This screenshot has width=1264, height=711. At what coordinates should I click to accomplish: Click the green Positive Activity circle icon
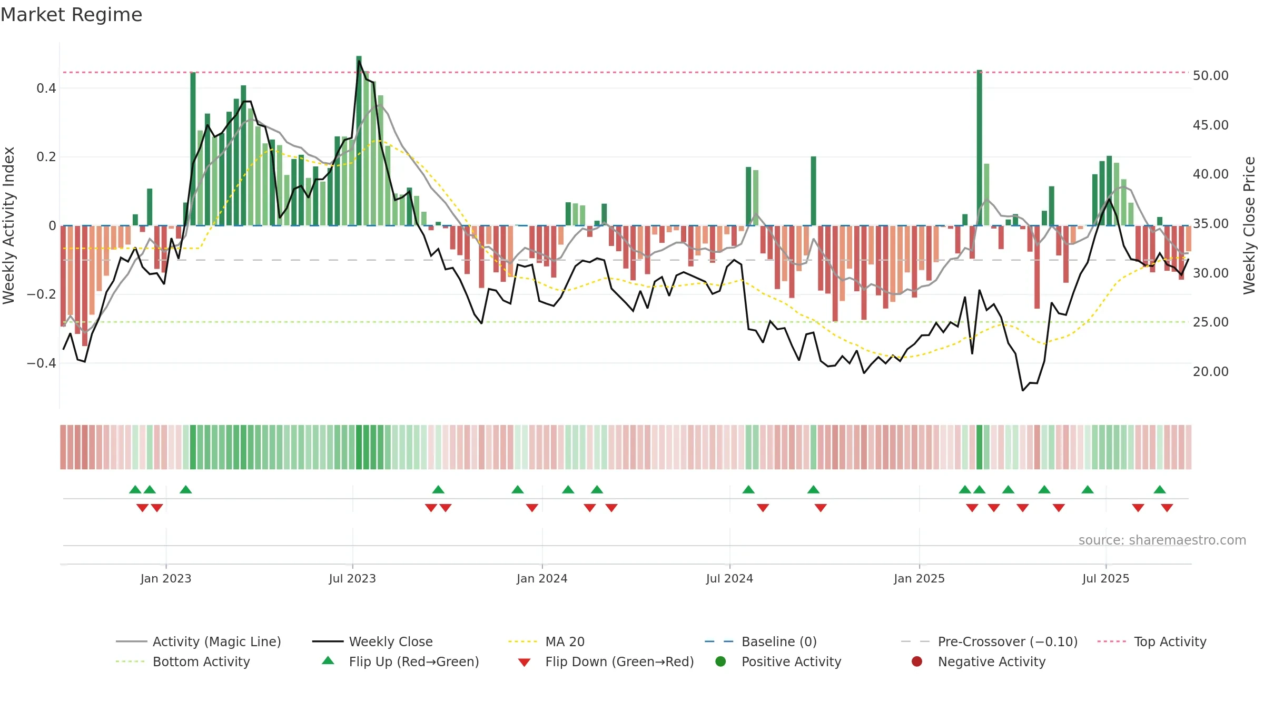(x=720, y=661)
